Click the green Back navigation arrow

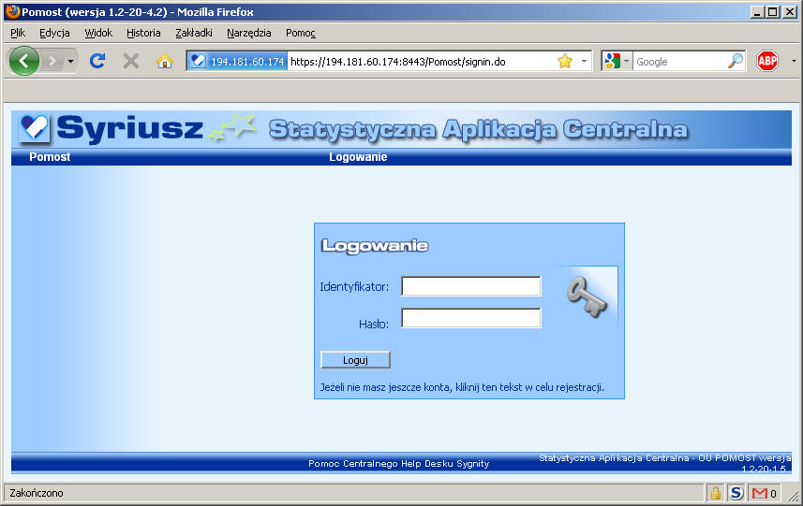(x=23, y=61)
